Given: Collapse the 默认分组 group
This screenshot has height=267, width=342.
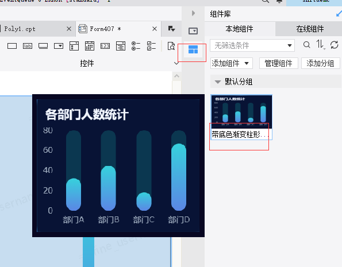Looking at the screenshot, I should (x=218, y=82).
